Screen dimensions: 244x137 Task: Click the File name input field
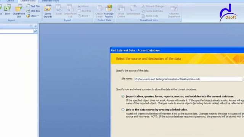click(189, 79)
